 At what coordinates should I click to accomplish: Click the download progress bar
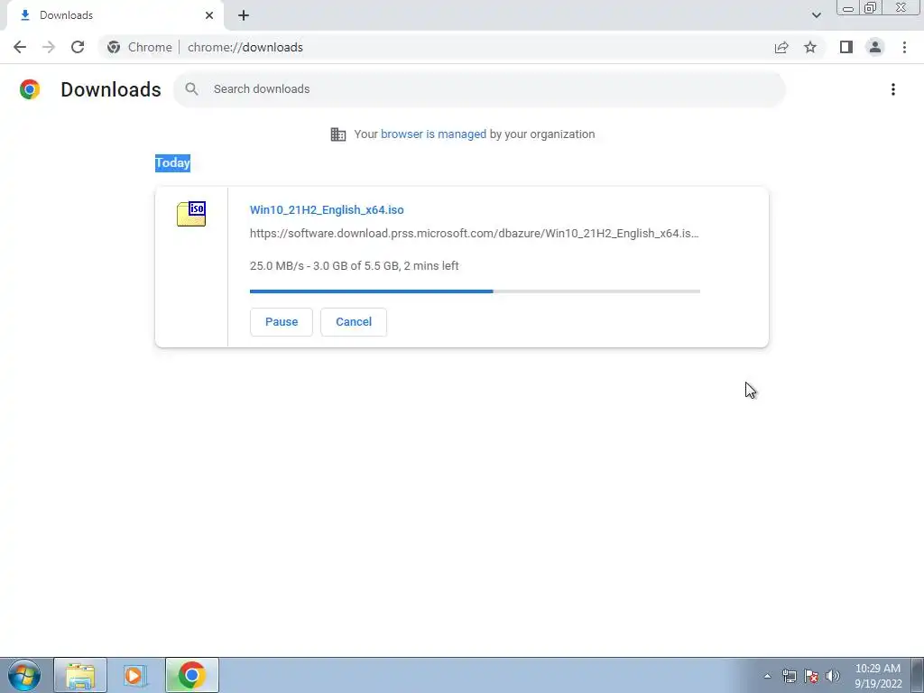pyautogui.click(x=475, y=291)
